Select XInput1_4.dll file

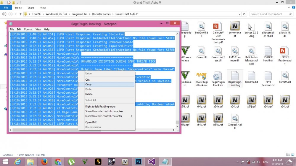click(x=235, y=121)
